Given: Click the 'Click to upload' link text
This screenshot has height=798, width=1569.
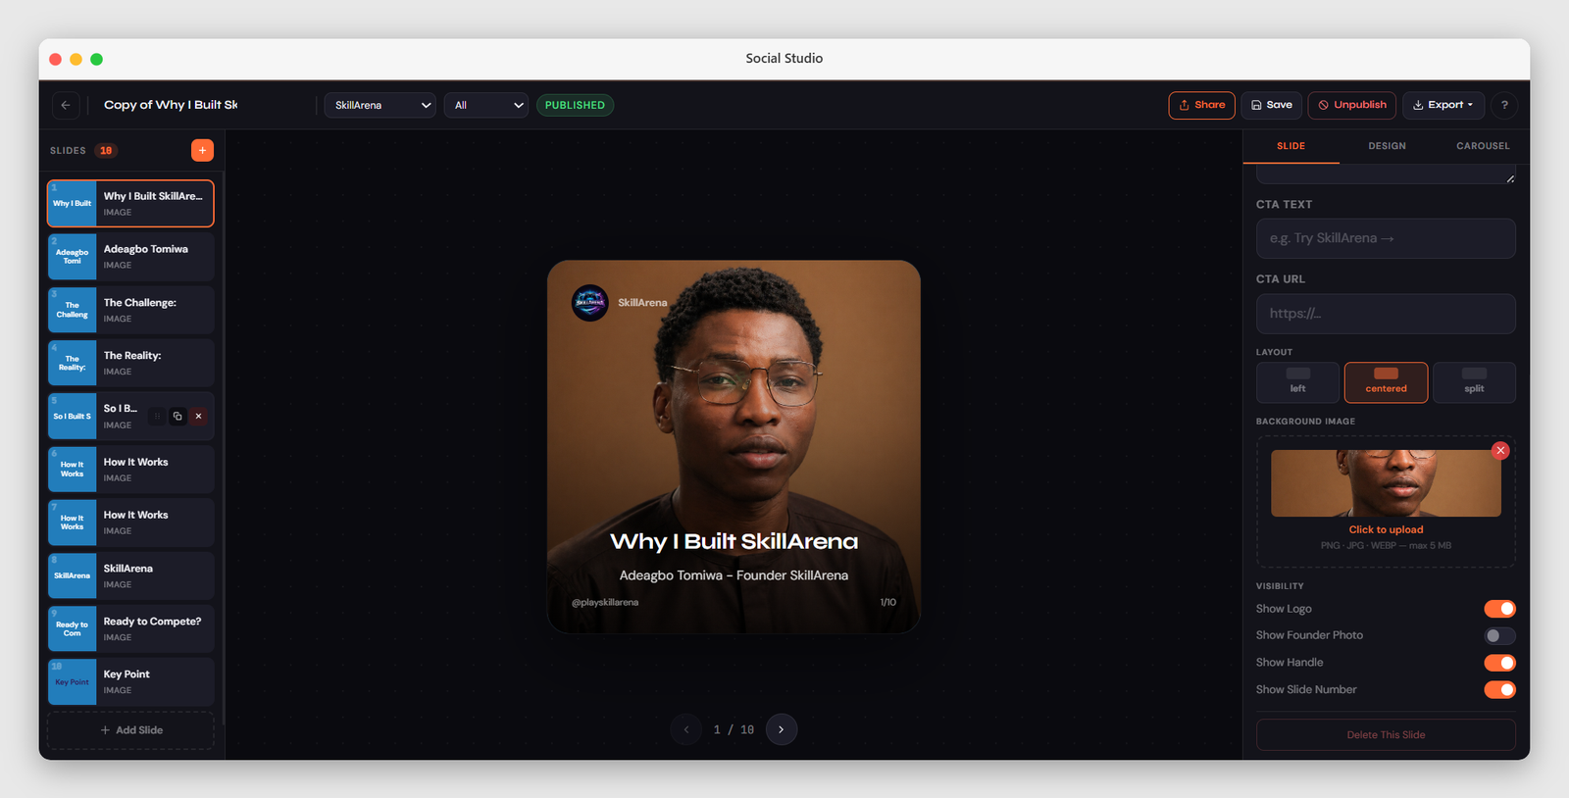Looking at the screenshot, I should pos(1386,529).
